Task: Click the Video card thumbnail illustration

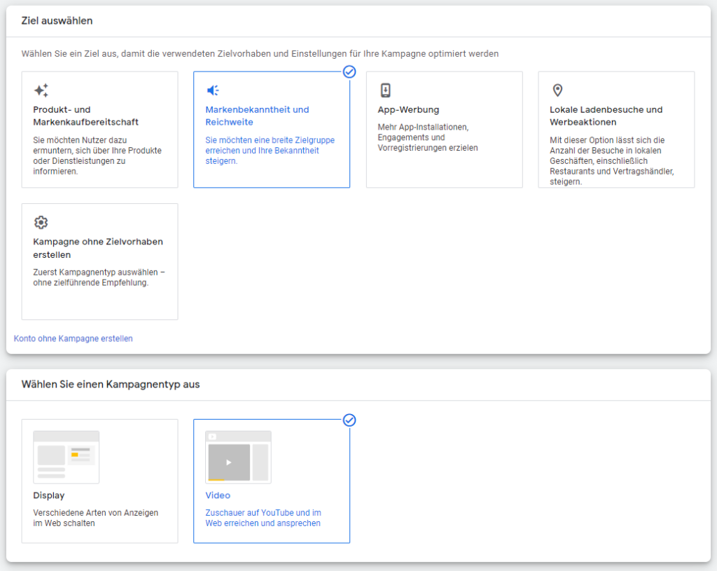Action: tap(238, 456)
